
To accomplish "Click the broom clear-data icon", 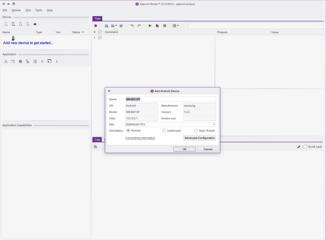I will [x=27, y=61].
